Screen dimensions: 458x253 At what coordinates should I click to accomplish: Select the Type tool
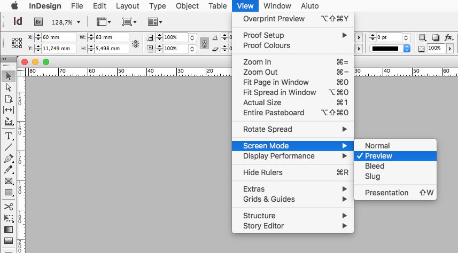[9, 136]
